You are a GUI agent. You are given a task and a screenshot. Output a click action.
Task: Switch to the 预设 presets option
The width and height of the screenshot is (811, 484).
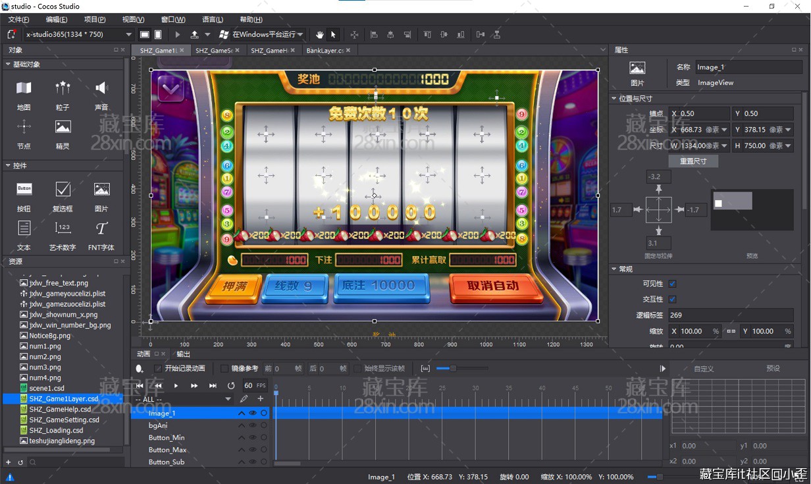(x=773, y=369)
